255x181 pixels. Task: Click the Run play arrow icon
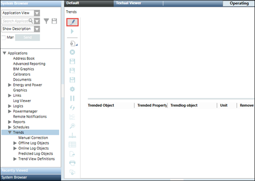(72, 32)
